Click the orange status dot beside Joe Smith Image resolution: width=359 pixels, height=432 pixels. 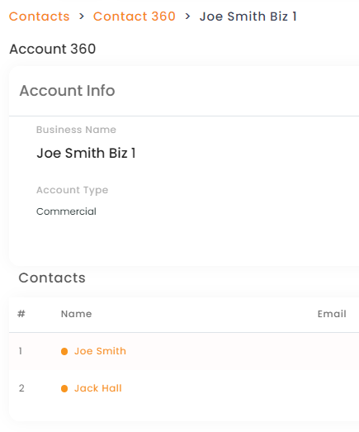click(64, 352)
